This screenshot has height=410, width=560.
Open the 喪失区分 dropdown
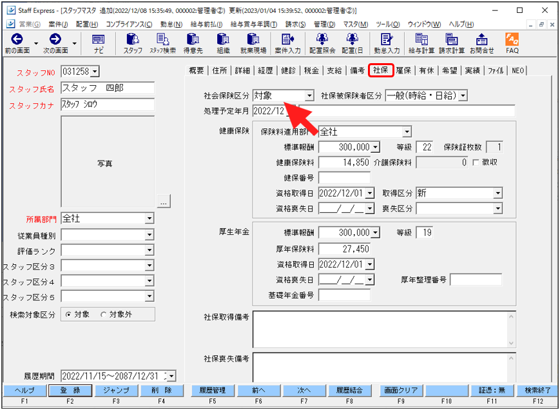497,208
